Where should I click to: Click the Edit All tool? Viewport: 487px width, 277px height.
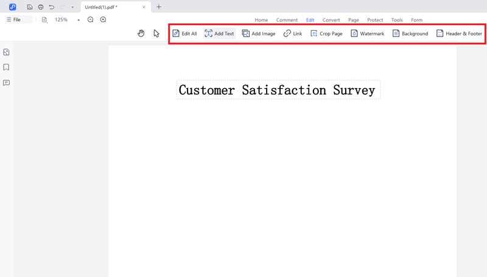point(184,33)
